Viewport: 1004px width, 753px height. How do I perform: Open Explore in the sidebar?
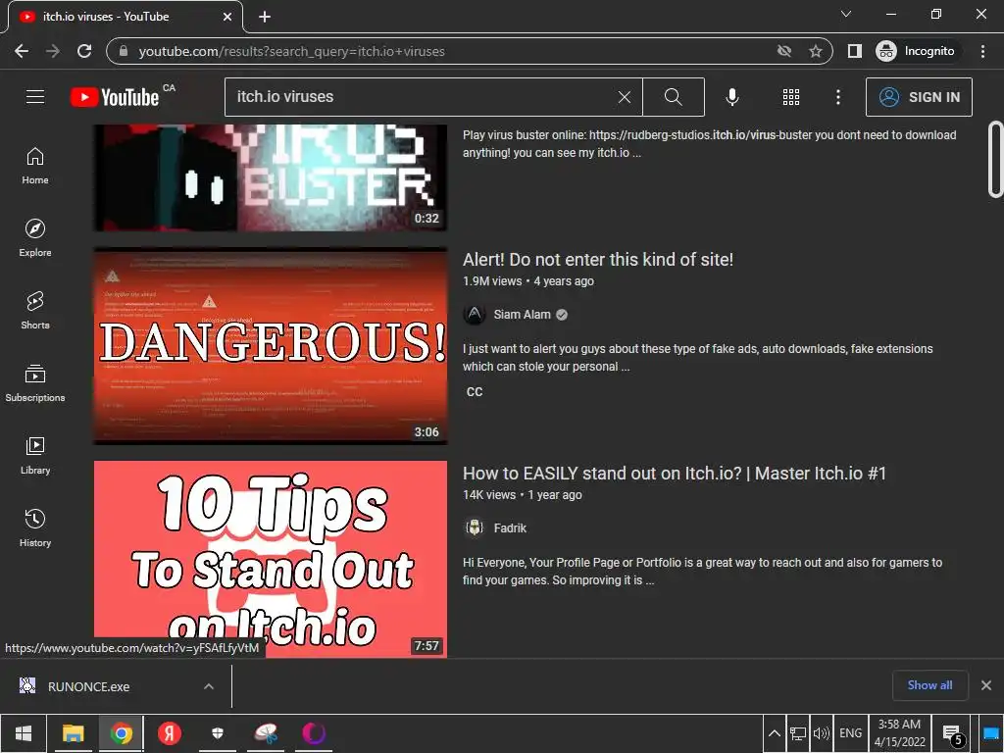[35, 238]
